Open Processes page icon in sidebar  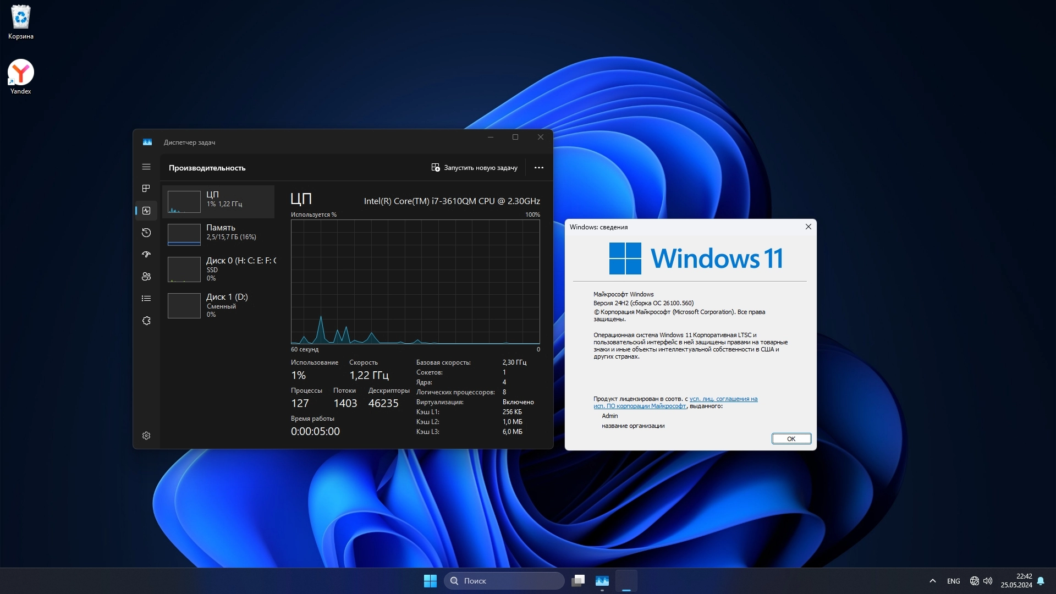click(146, 189)
